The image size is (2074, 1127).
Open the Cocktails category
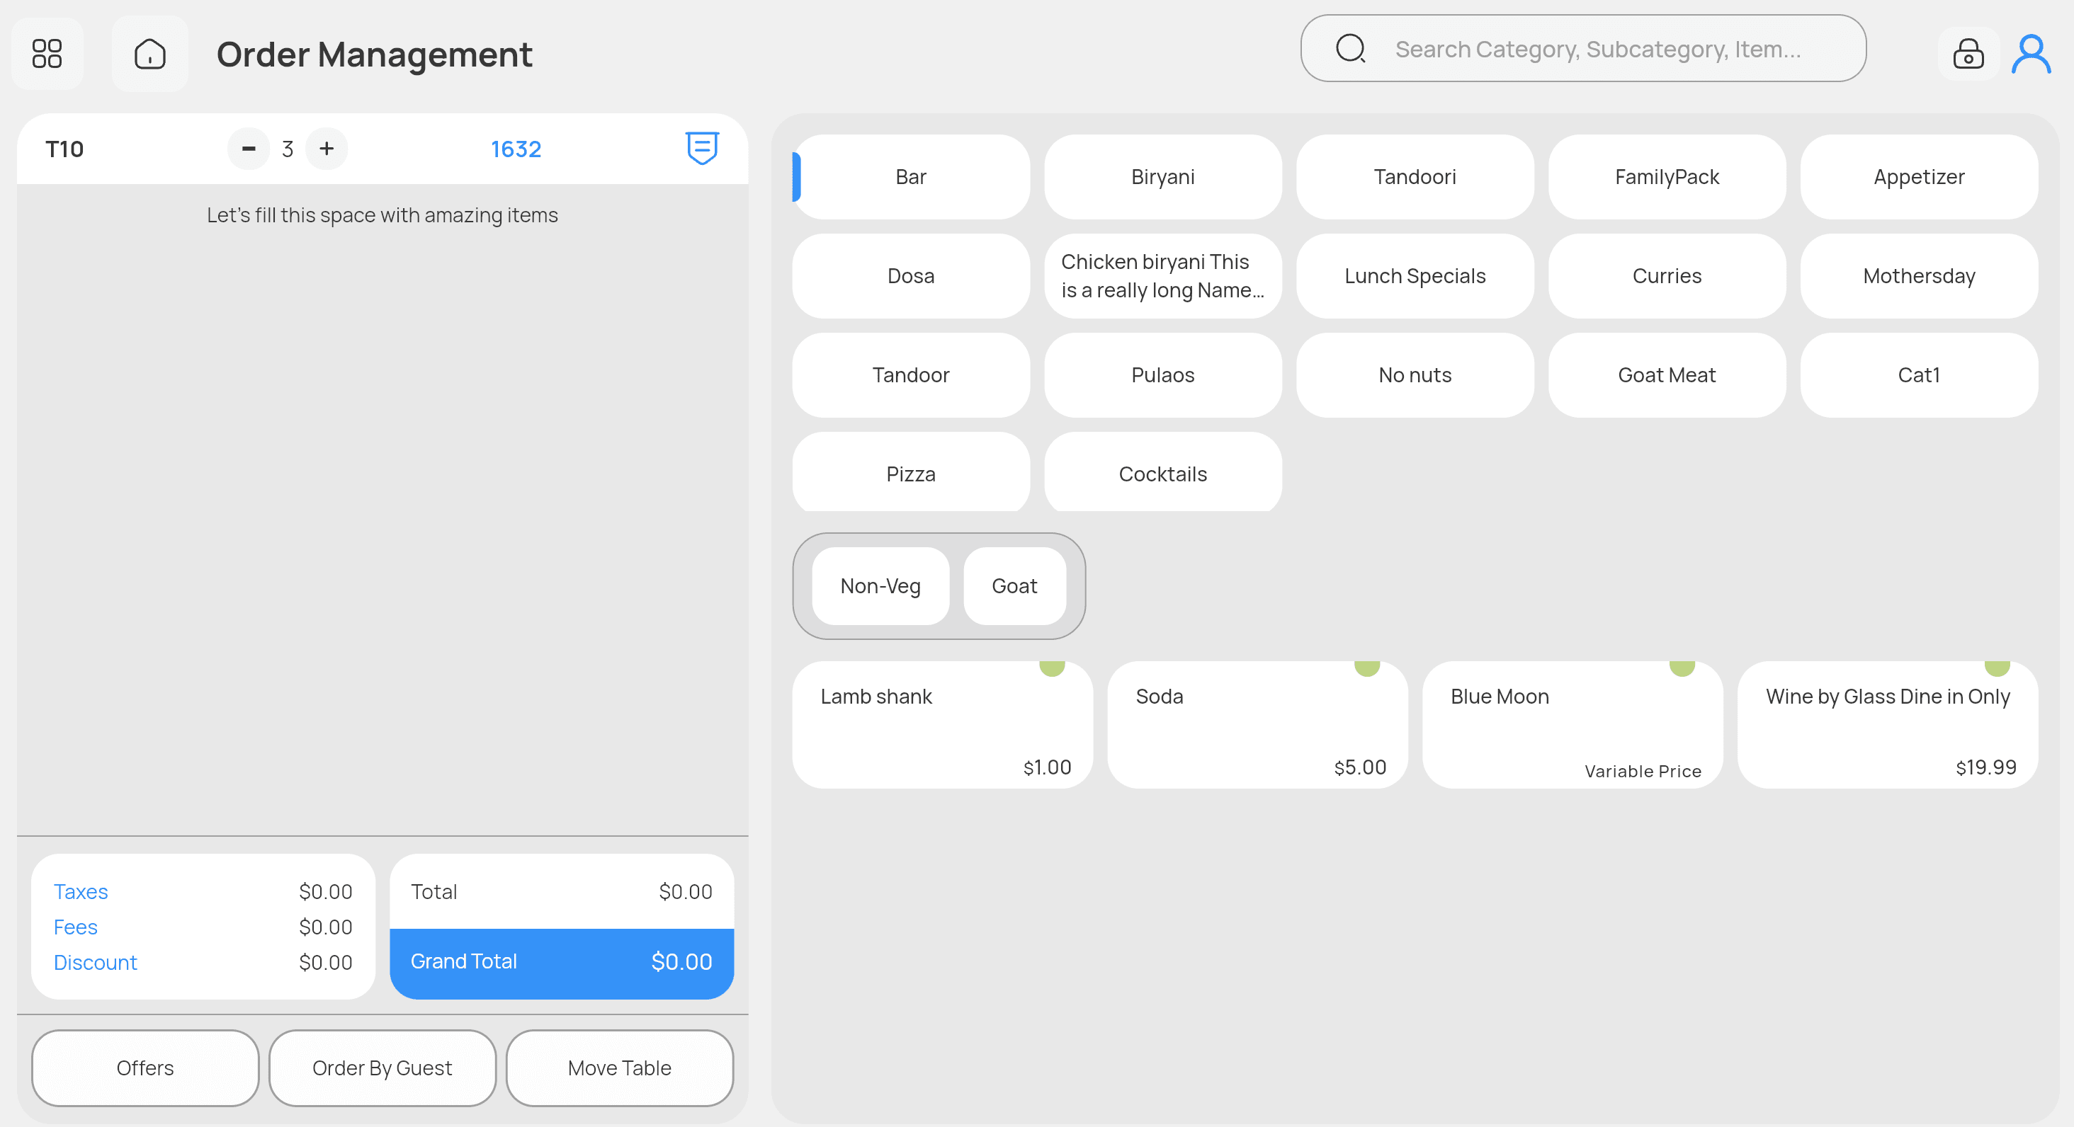(x=1162, y=474)
